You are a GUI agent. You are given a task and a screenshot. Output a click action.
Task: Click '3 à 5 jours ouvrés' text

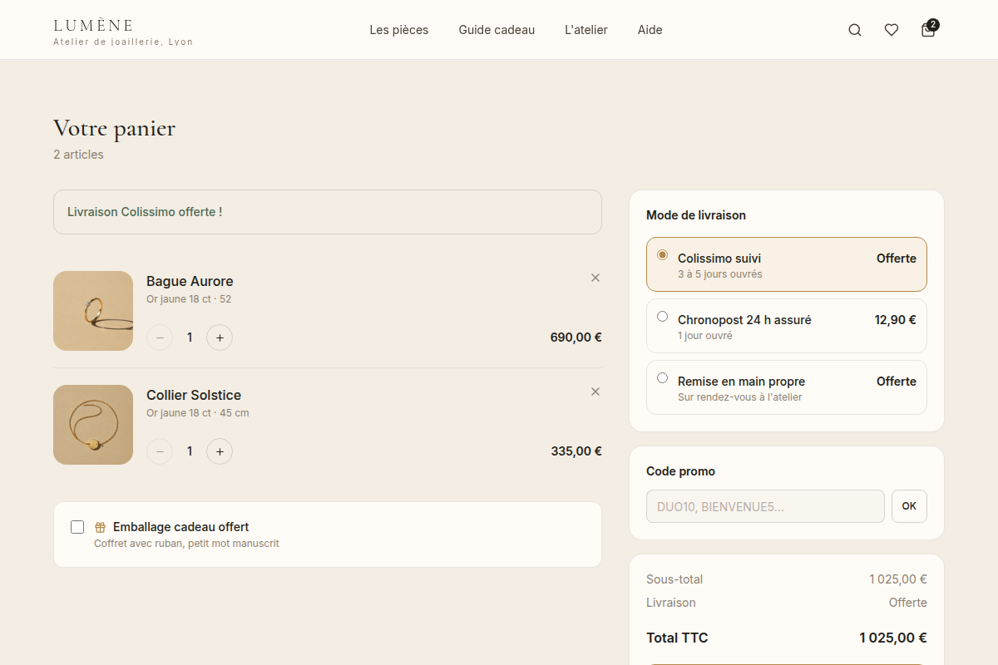(719, 274)
